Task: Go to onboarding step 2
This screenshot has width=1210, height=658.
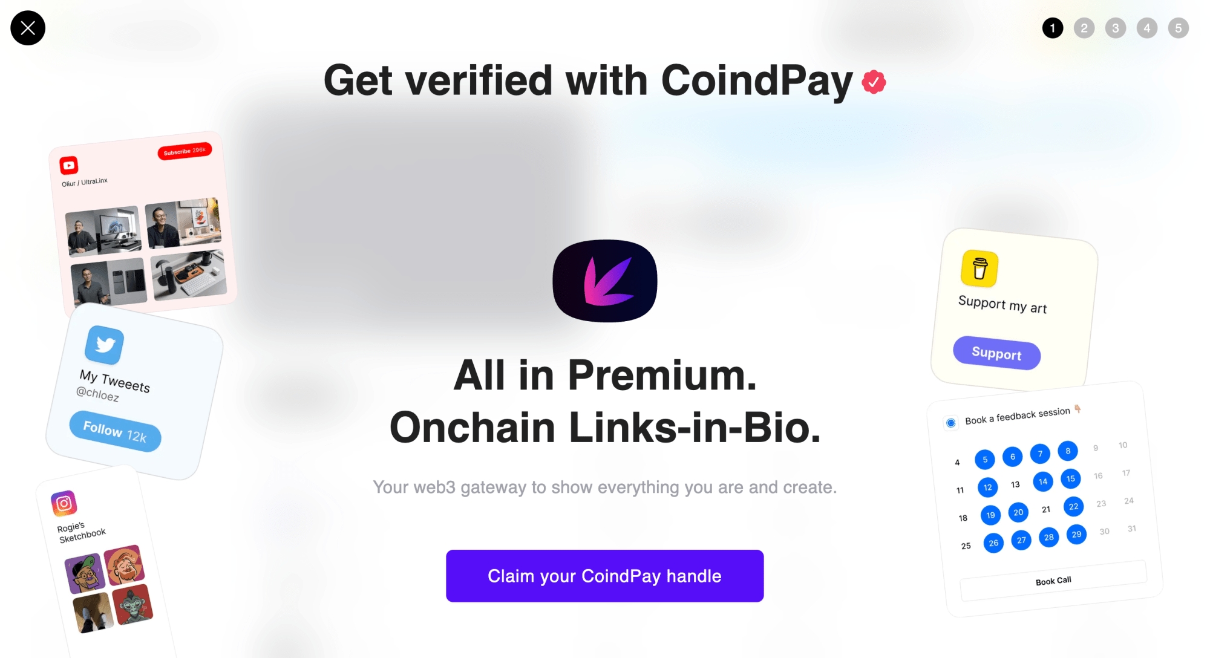Action: 1084,28
